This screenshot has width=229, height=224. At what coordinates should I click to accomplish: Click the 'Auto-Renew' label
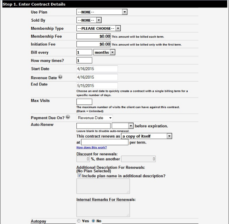click(x=42, y=124)
